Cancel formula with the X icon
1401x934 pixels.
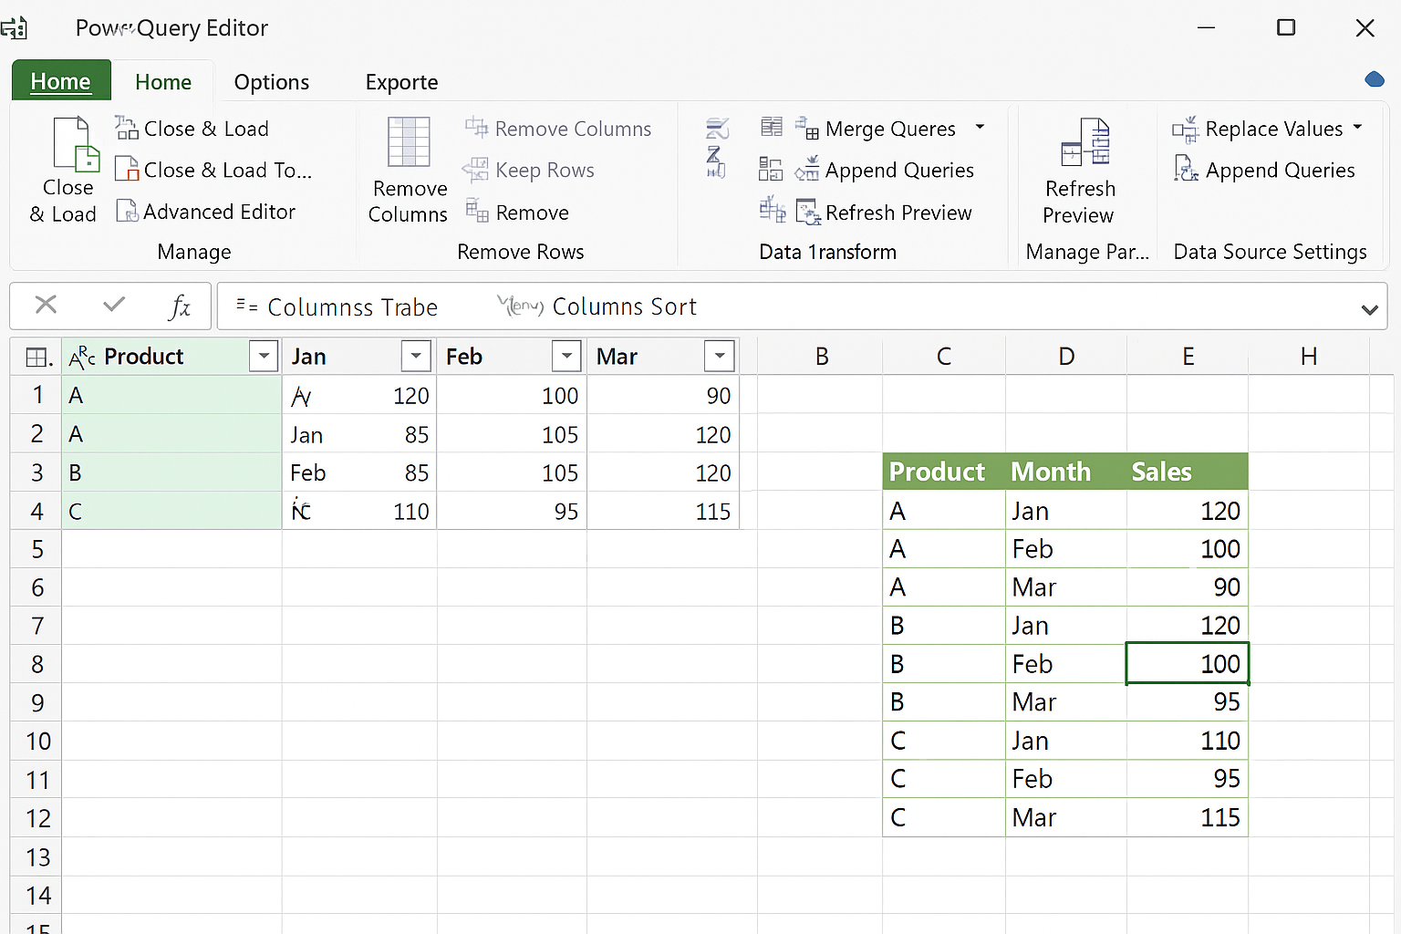[x=46, y=305]
